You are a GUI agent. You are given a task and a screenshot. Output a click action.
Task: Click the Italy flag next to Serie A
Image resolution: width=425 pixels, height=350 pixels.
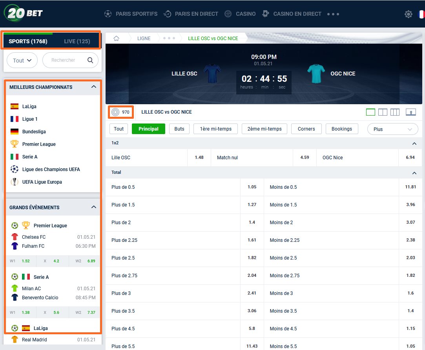click(15, 157)
